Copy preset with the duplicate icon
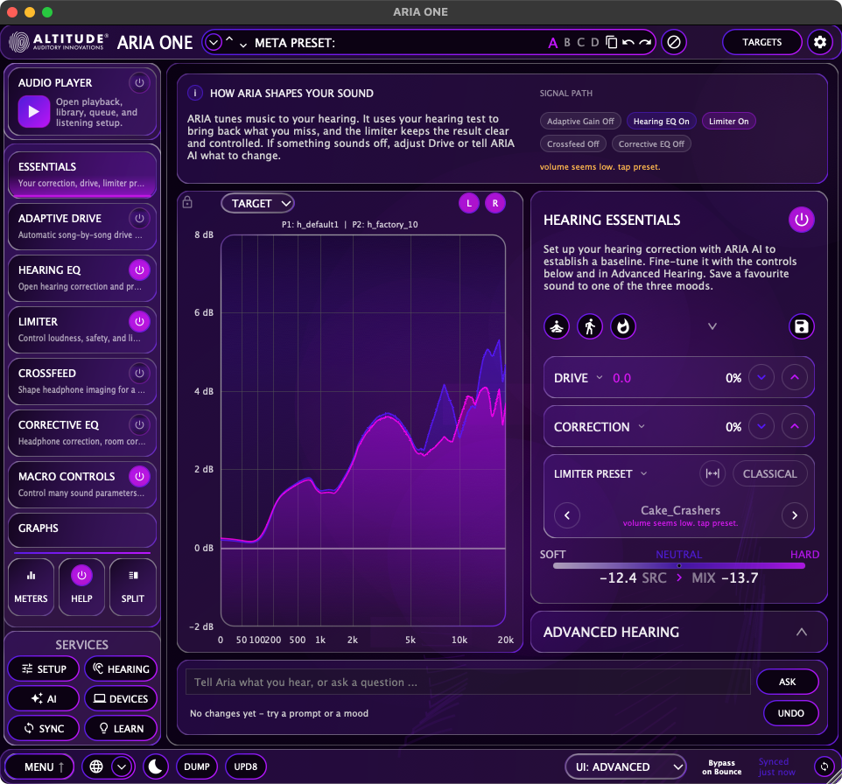Image resolution: width=842 pixels, height=784 pixels. pos(611,42)
